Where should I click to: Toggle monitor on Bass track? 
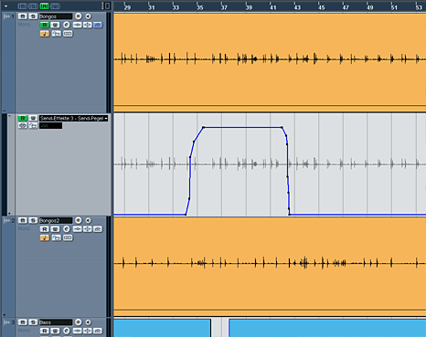coord(88,321)
